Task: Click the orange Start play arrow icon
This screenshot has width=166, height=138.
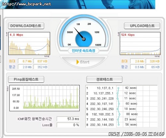Action: coord(78,62)
